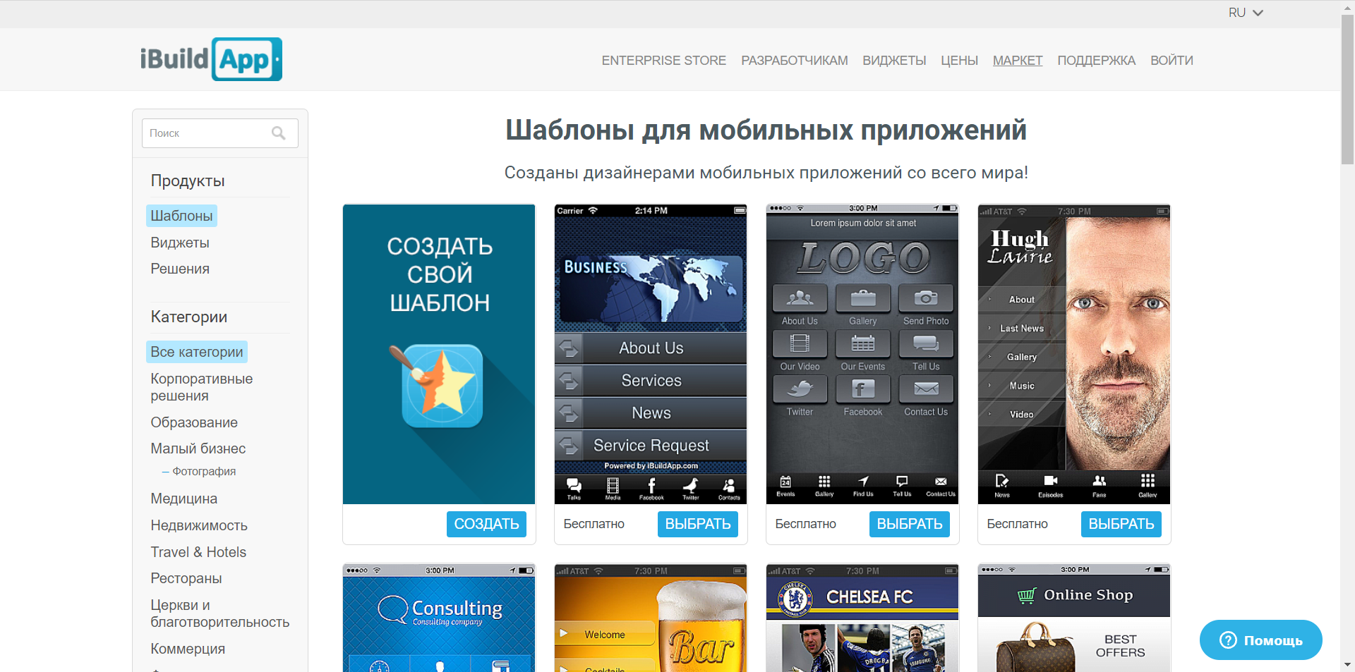Open the RU language dropdown

(1246, 13)
